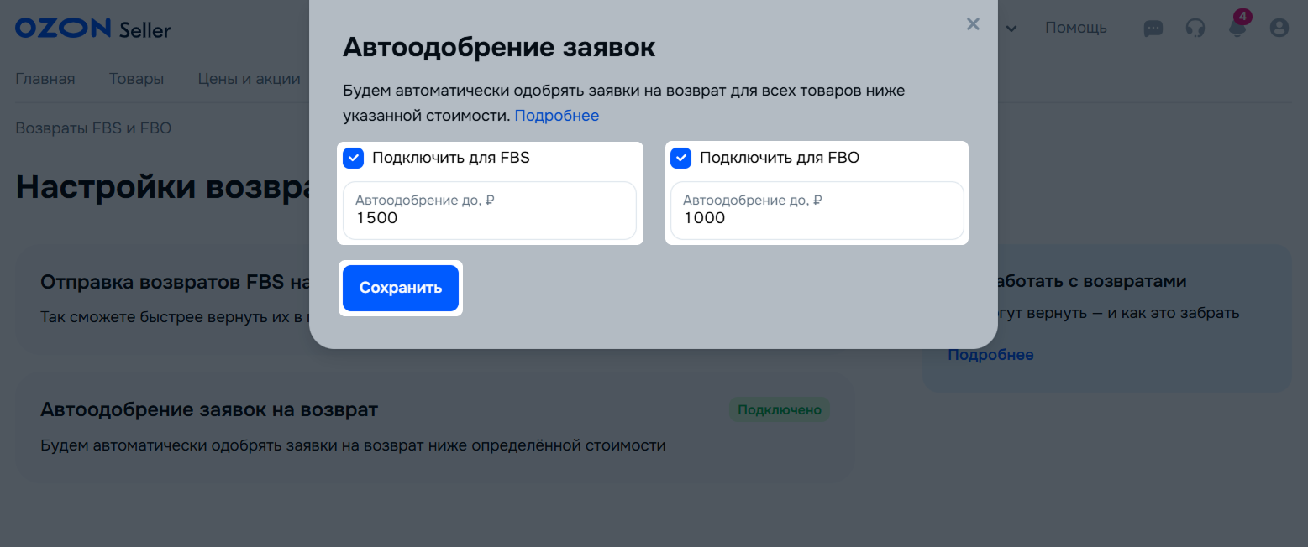1308x547 pixels.
Task: Open Подробнее link in the returns help card
Action: (x=990, y=355)
